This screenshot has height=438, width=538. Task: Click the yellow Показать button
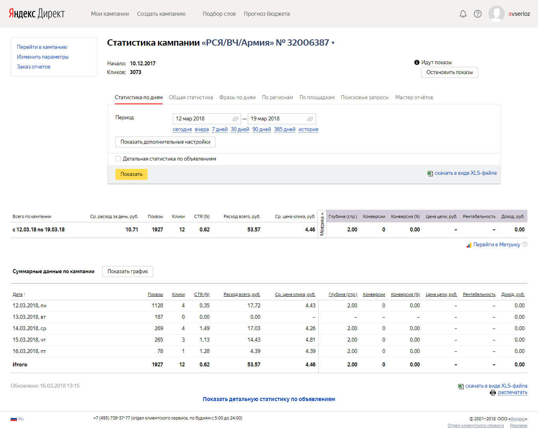(x=132, y=174)
